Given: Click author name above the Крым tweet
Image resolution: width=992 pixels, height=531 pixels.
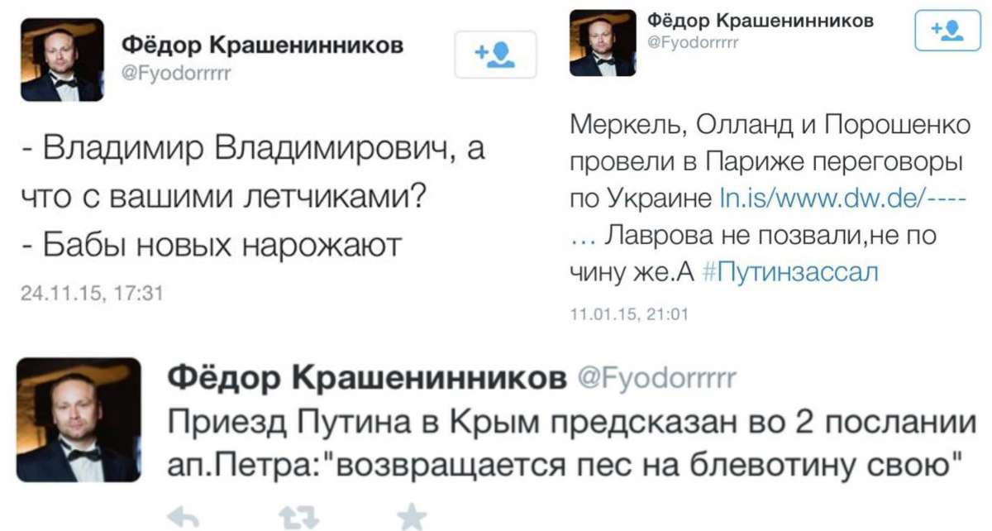Looking at the screenshot, I should (361, 379).
